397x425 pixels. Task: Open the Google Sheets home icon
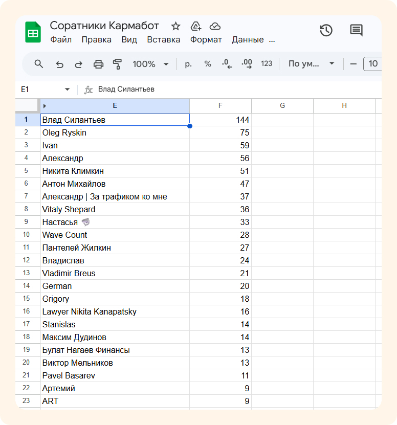pos(33,32)
